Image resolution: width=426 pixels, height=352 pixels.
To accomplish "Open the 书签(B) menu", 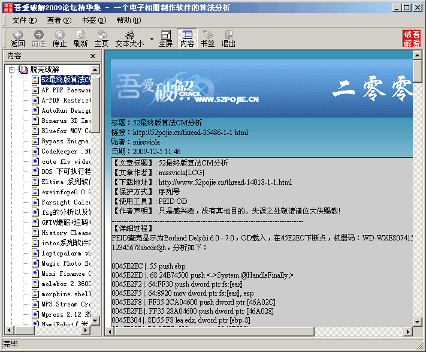I will coord(94,20).
